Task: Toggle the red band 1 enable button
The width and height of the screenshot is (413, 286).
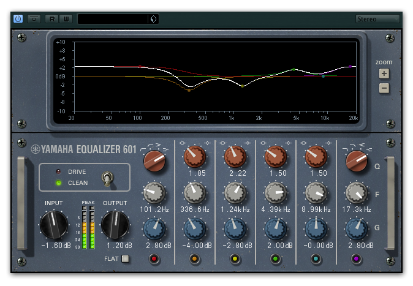Action: coord(154,259)
